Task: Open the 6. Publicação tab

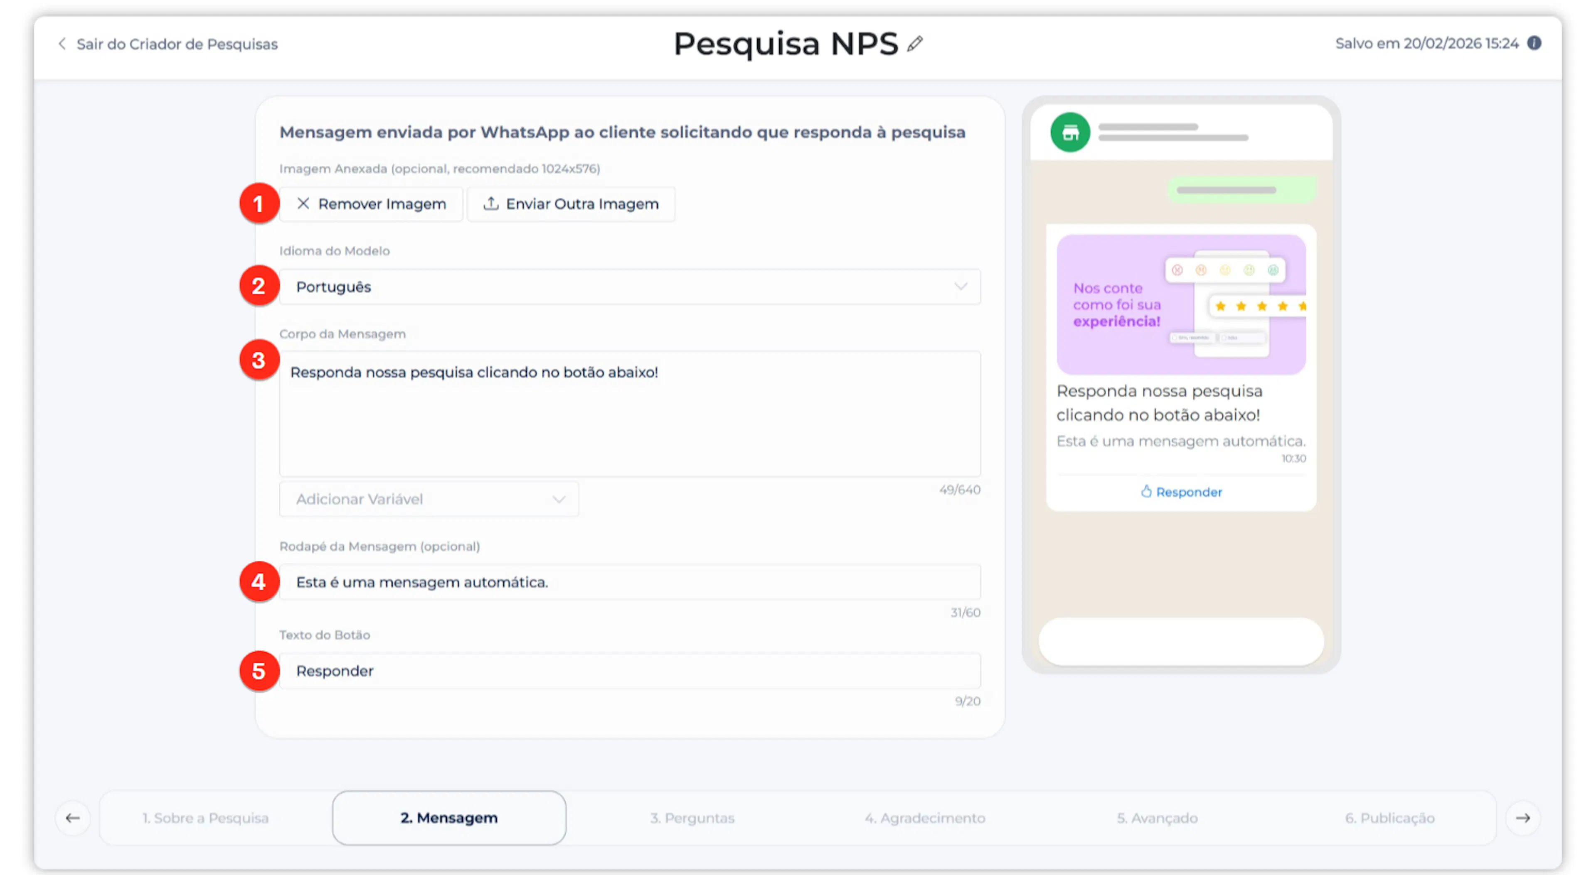Action: [x=1389, y=818]
